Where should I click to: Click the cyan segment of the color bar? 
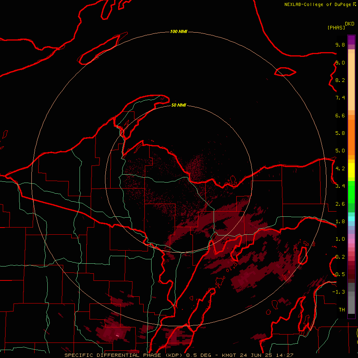point(351,219)
